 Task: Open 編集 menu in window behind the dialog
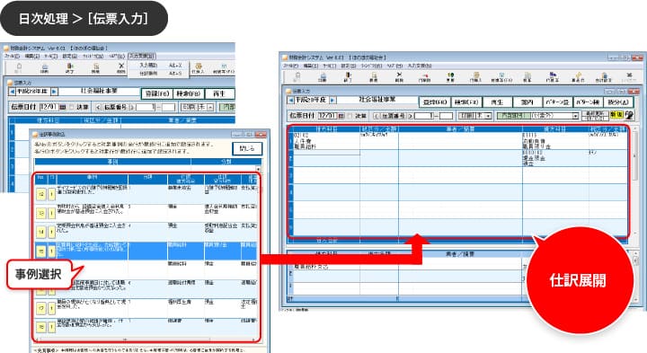(31, 56)
